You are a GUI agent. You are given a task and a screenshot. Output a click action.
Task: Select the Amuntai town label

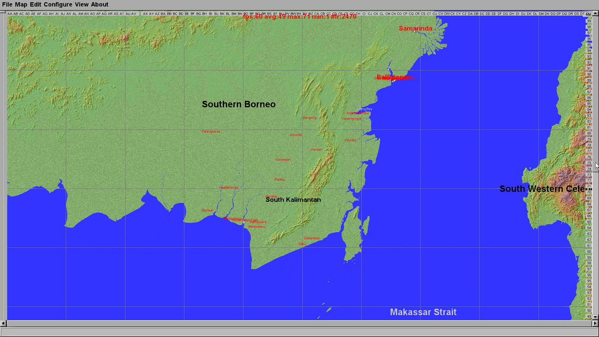point(296,135)
